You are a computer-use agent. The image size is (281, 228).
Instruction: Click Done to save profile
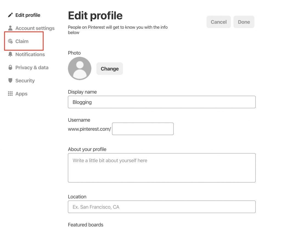pos(244,22)
